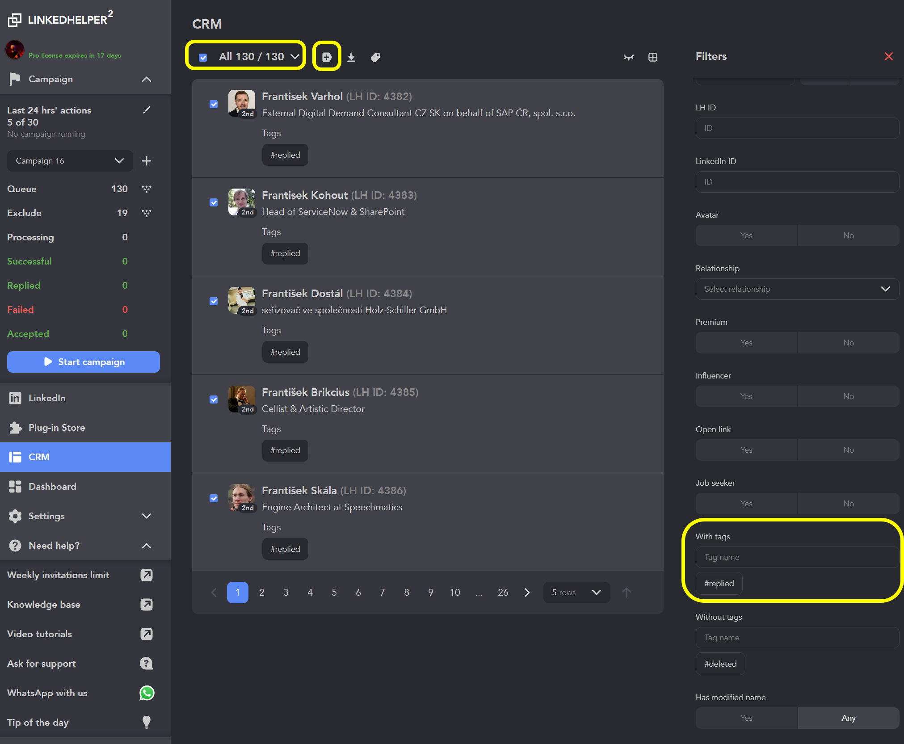Set the Job seeker filter to Yes
Screen dimensions: 904x744
coord(746,504)
